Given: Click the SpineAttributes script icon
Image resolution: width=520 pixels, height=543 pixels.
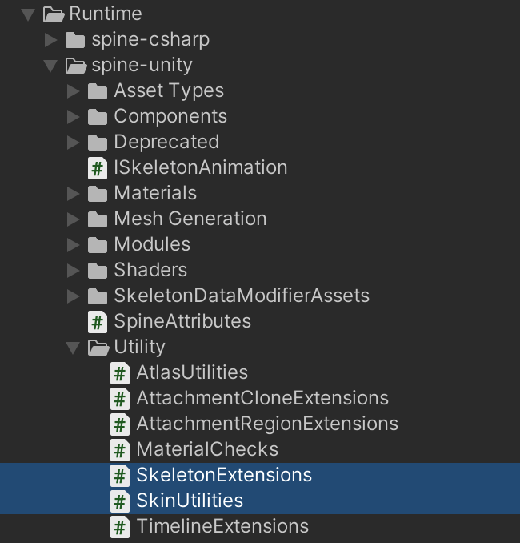Looking at the screenshot, I should pos(98,322).
